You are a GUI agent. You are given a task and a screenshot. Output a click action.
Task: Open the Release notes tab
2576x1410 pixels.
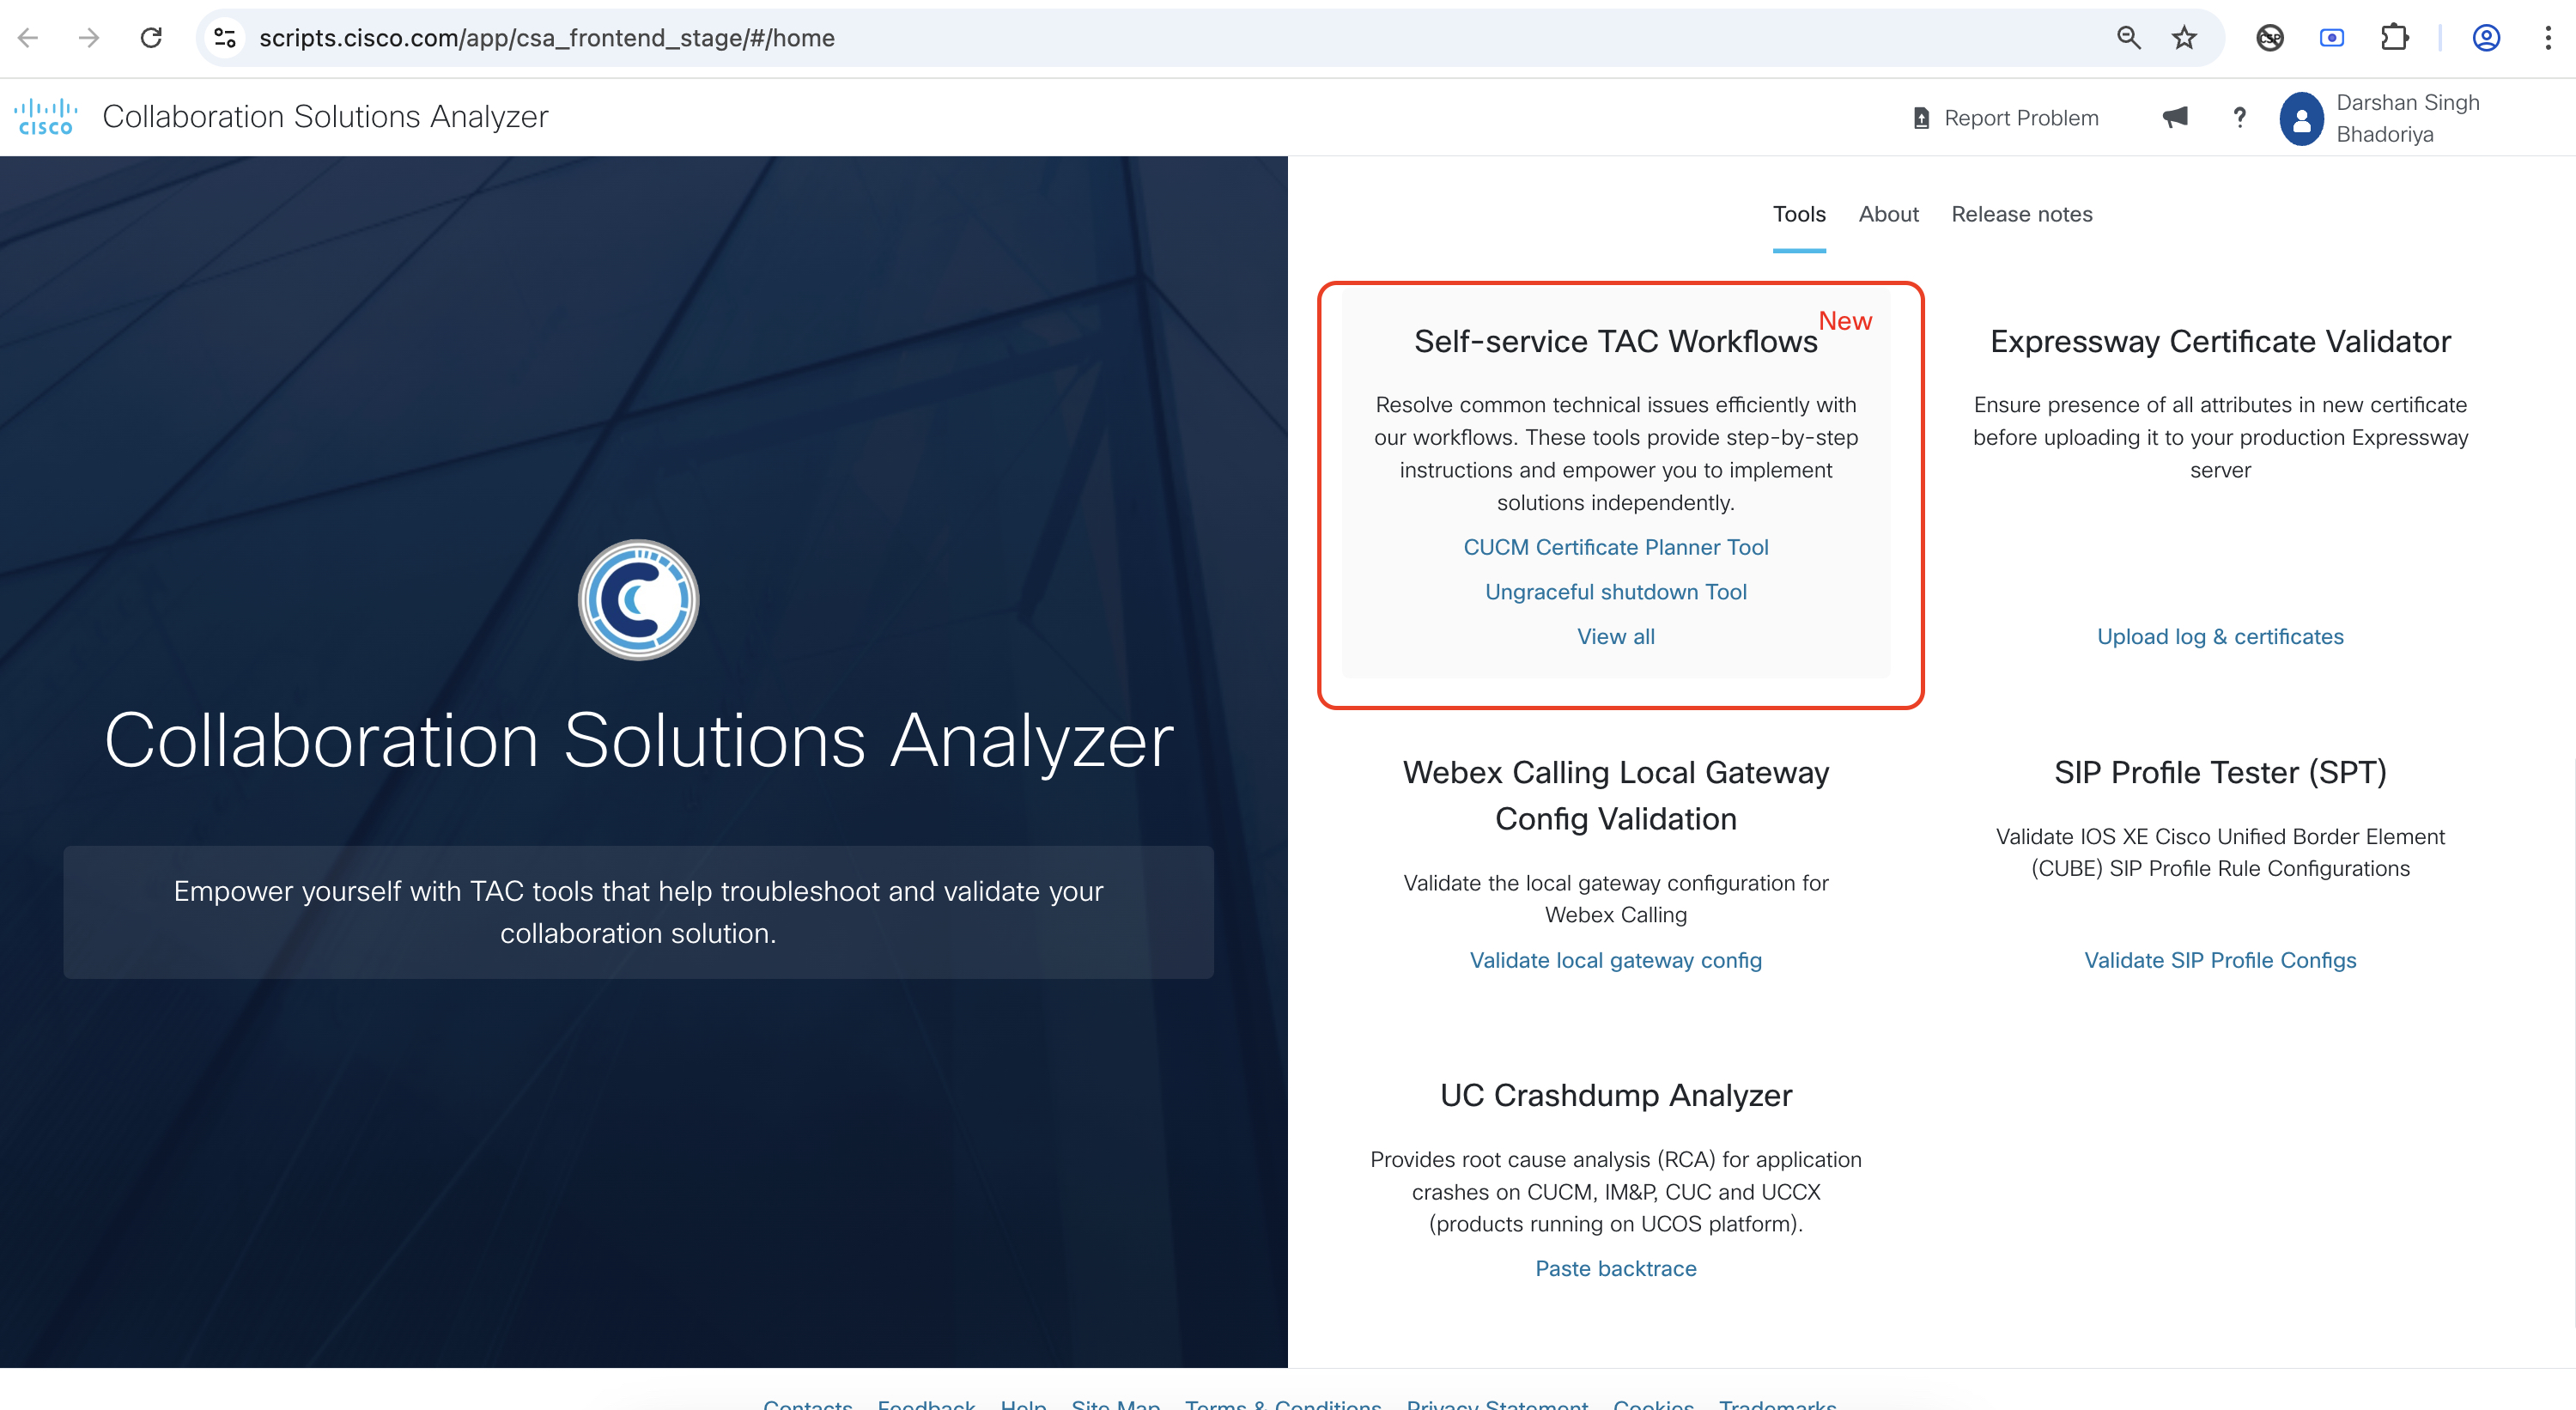point(2021,214)
